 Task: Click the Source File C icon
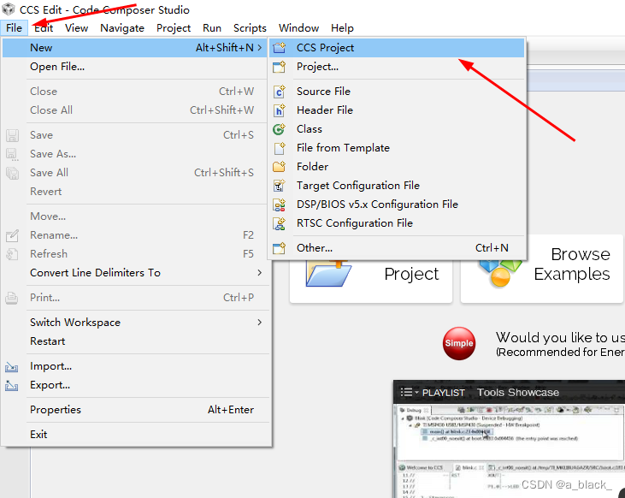tap(279, 92)
